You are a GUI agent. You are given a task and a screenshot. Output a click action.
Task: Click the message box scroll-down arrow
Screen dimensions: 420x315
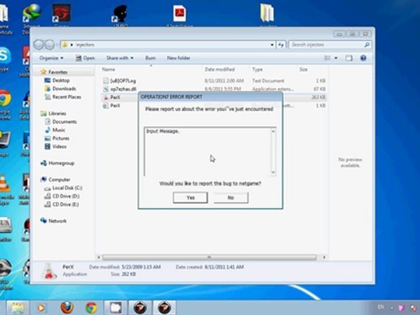[273, 172]
